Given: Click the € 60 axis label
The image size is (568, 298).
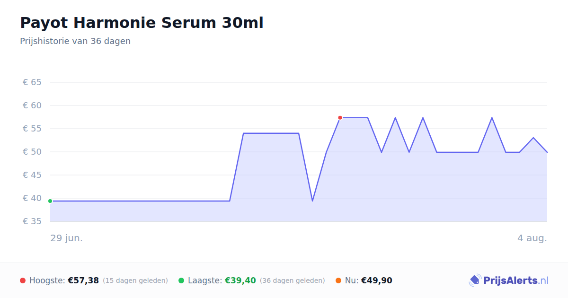Looking at the screenshot, I should point(32,105).
